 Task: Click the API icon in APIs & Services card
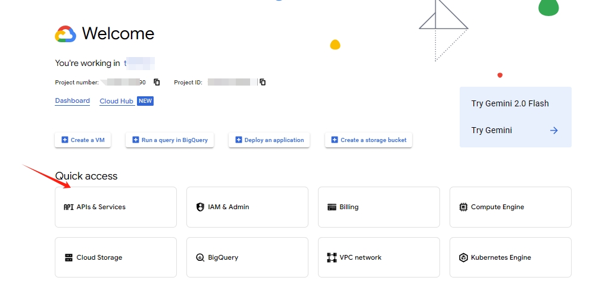(68, 207)
